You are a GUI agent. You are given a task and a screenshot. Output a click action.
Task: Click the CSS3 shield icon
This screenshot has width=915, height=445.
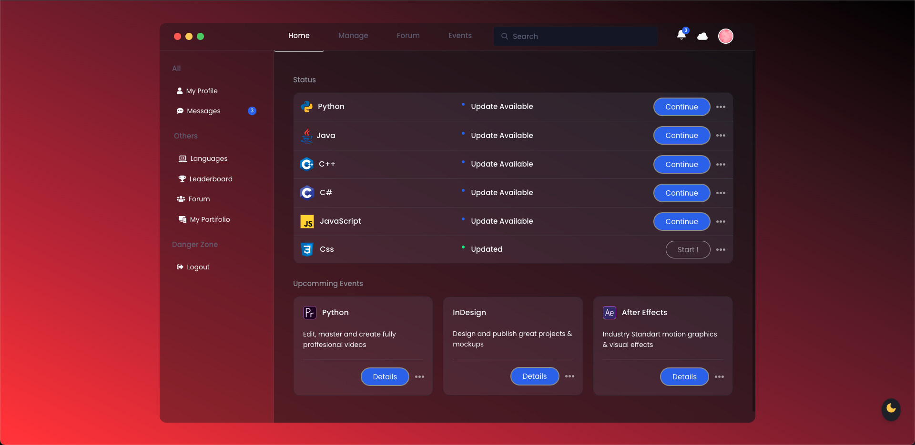point(307,249)
